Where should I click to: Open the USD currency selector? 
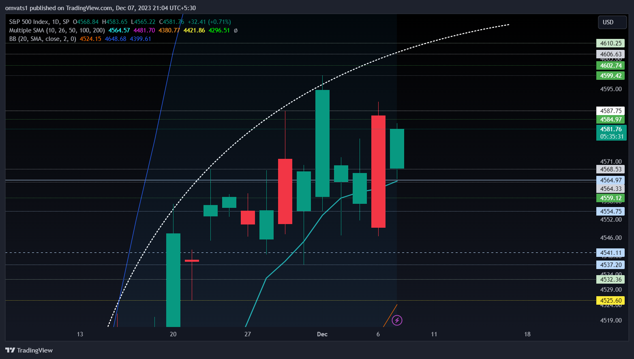pos(612,22)
